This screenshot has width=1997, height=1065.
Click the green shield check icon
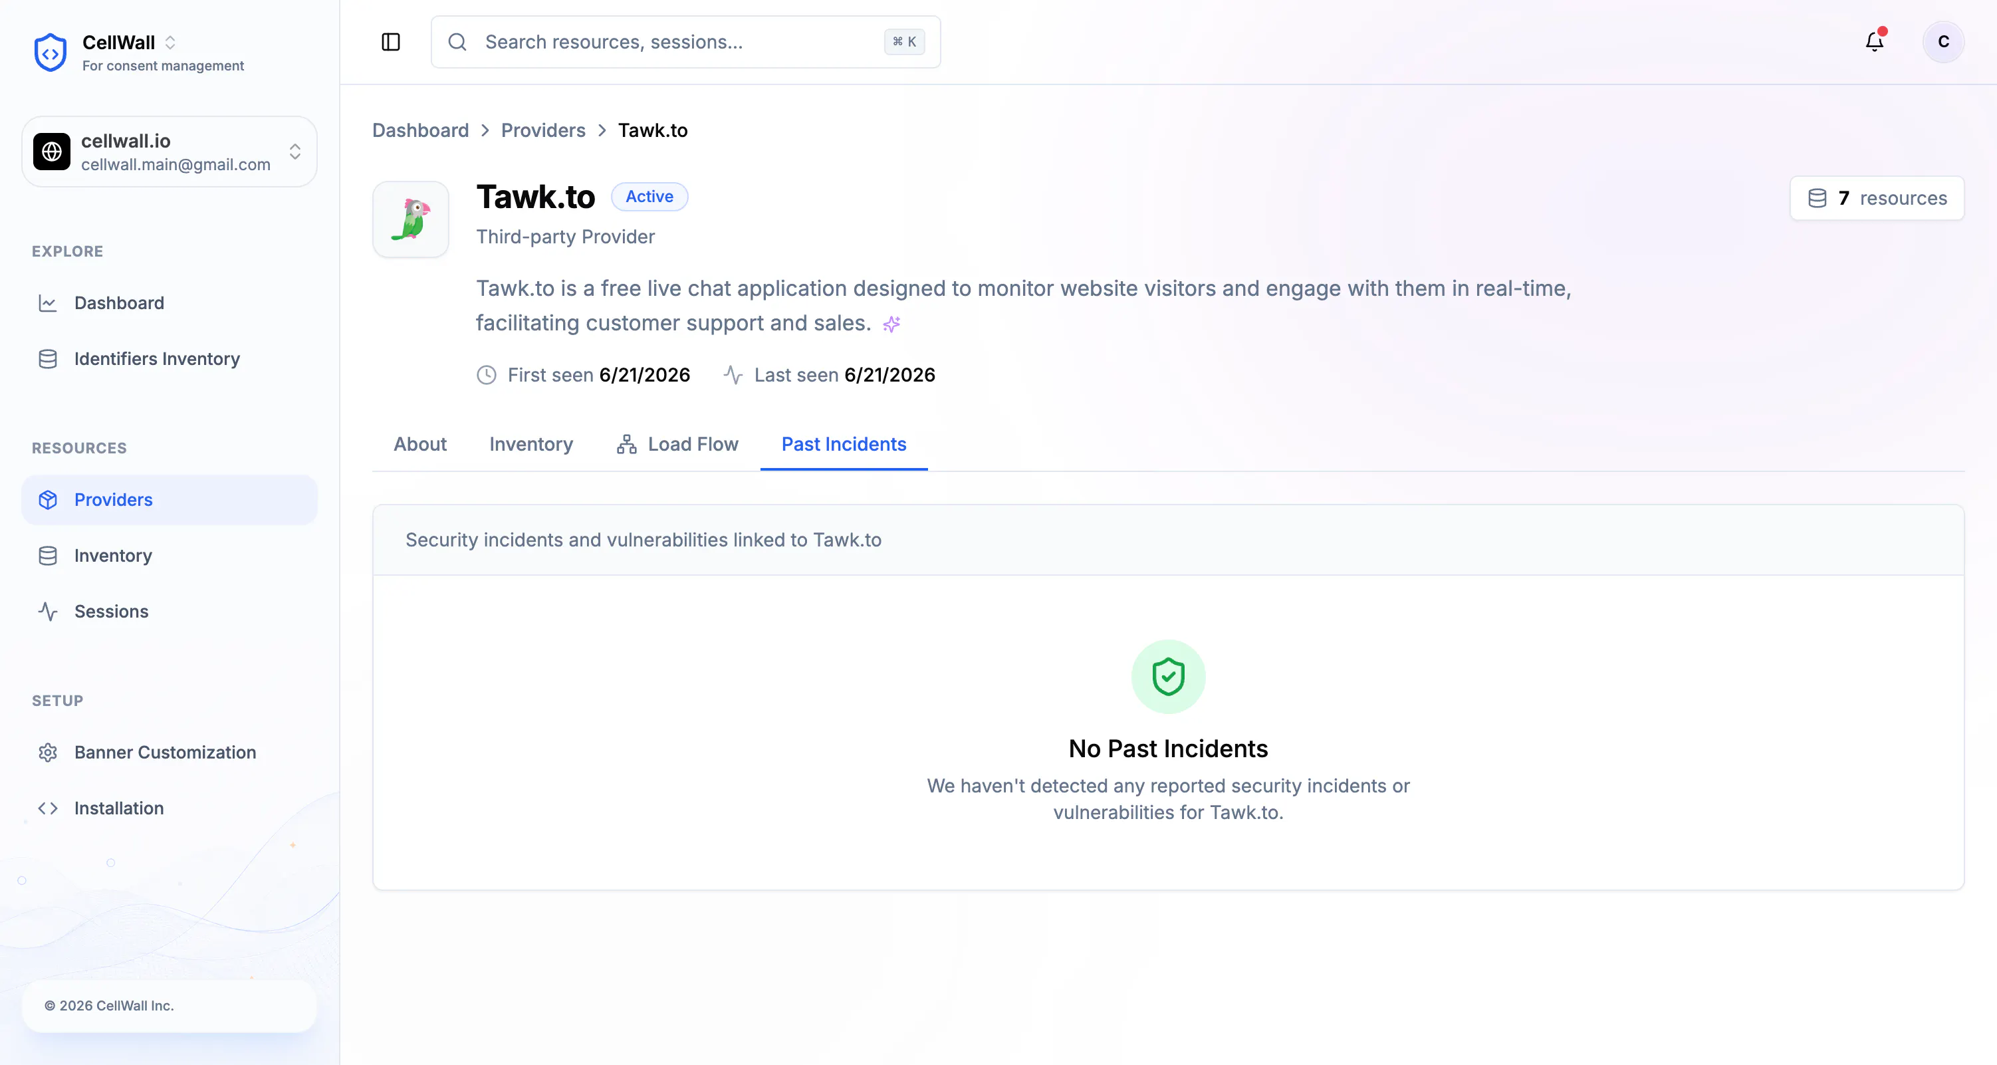point(1168,677)
